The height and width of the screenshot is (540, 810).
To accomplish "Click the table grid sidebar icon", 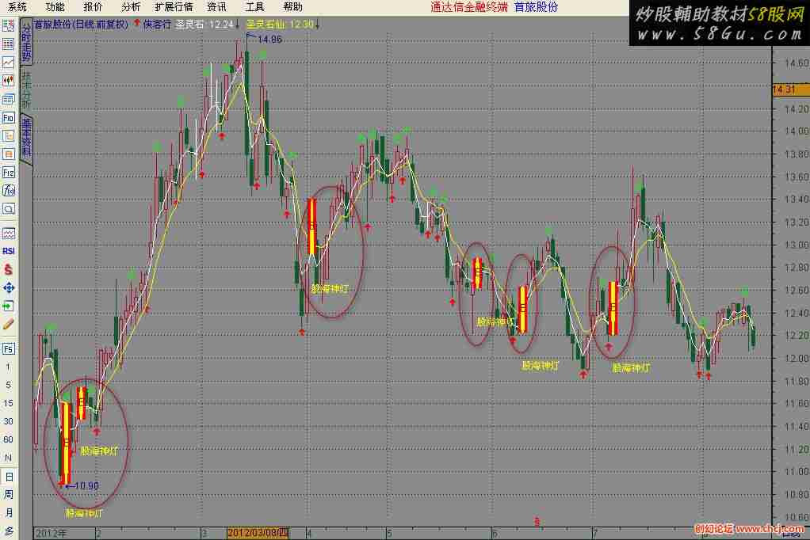I will (x=8, y=44).
